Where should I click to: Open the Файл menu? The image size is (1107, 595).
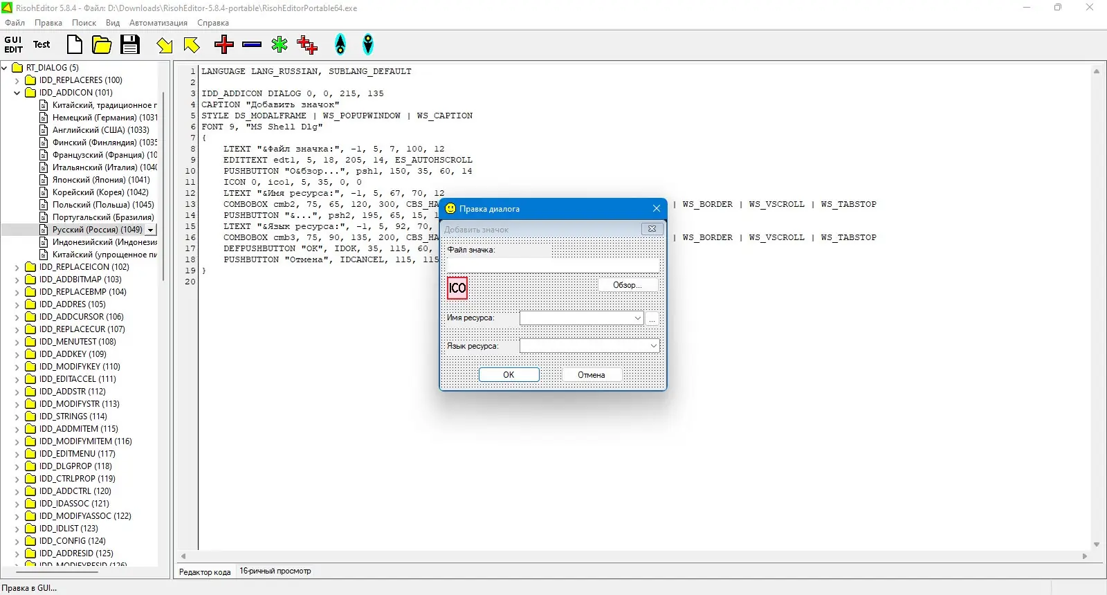point(15,23)
